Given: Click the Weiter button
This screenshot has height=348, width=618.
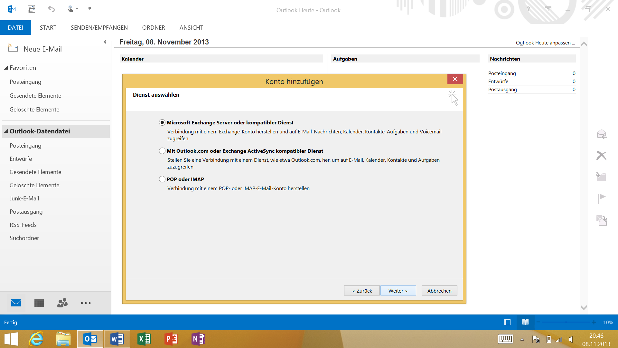Looking at the screenshot, I should pos(398,291).
